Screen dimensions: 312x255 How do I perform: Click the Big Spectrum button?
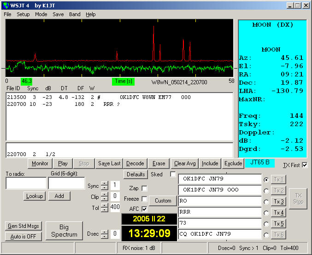(64, 231)
